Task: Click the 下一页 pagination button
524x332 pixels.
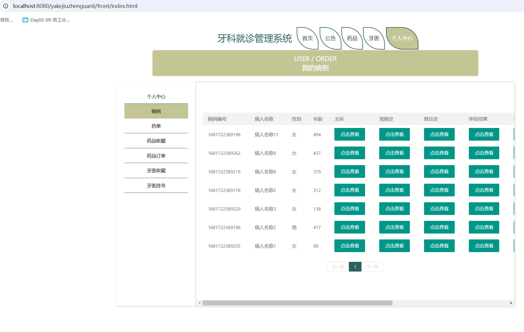Action: [x=372, y=267]
